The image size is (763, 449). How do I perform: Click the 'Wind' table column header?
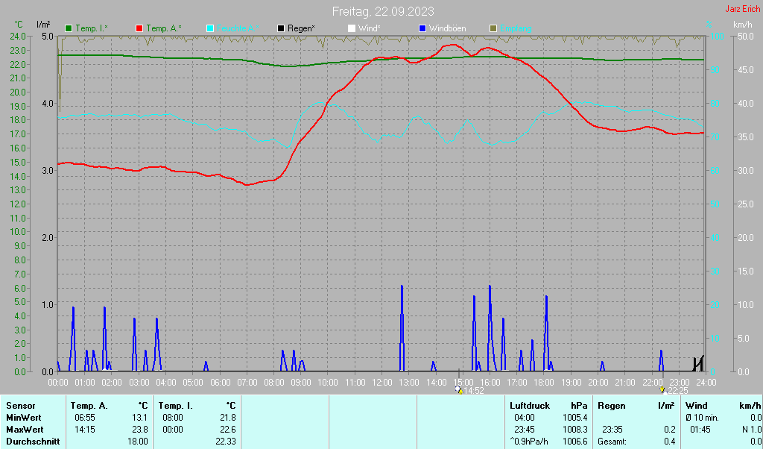pyautogui.click(x=697, y=406)
